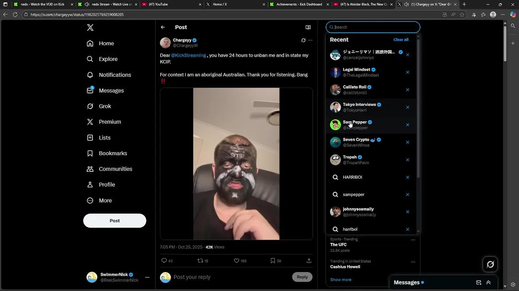519x291 pixels.
Task: Open Messages in sidebar
Action: coord(105,91)
